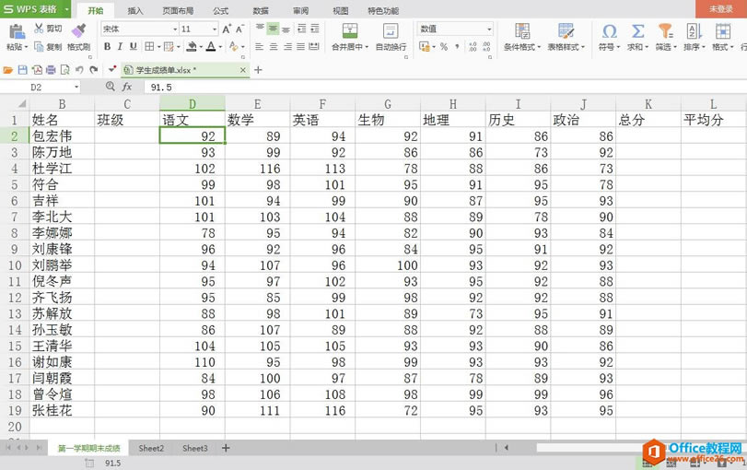The width and height of the screenshot is (747, 470).
Task: Open the WPS 表格 application menu arrow
Action: [x=66, y=9]
